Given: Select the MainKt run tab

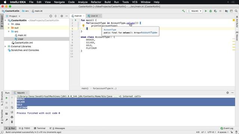Looking at the screenshot, I should tap(21, 93).
